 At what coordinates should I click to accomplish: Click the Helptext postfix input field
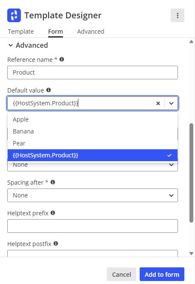click(93, 253)
